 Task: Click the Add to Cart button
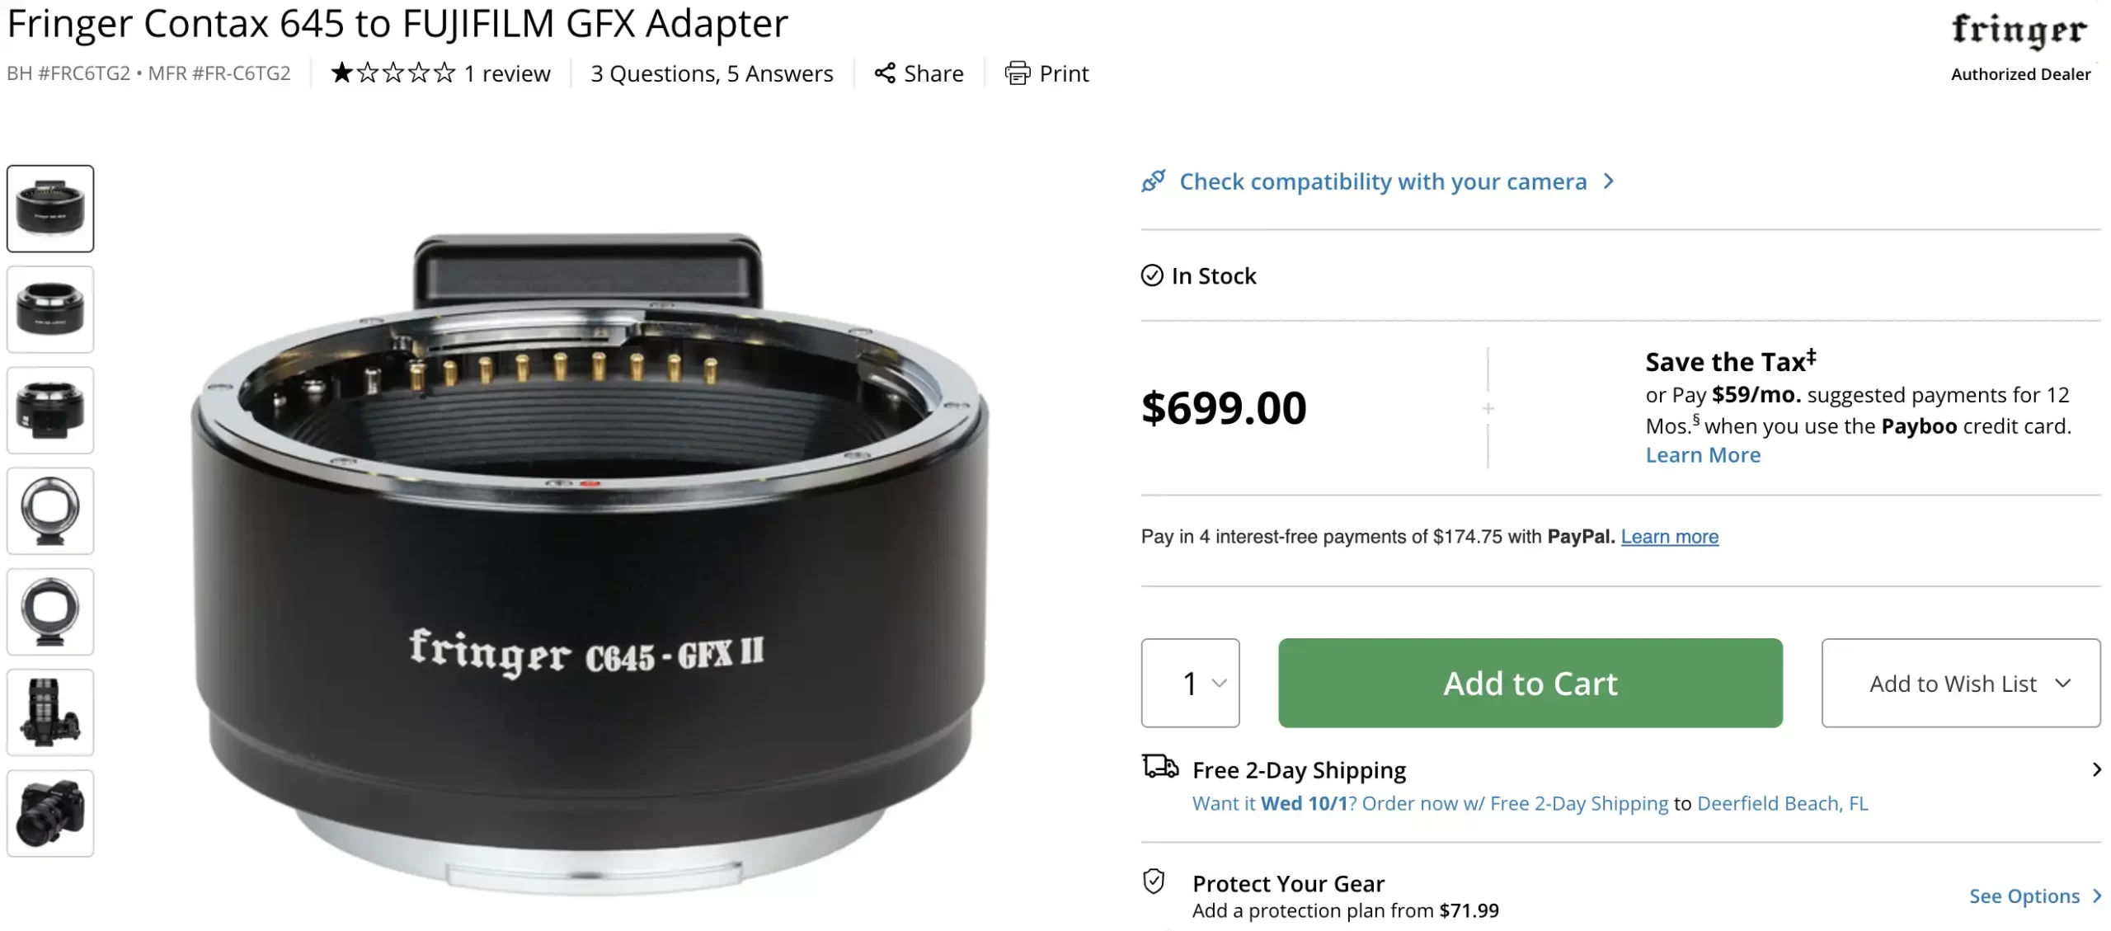[1530, 683]
